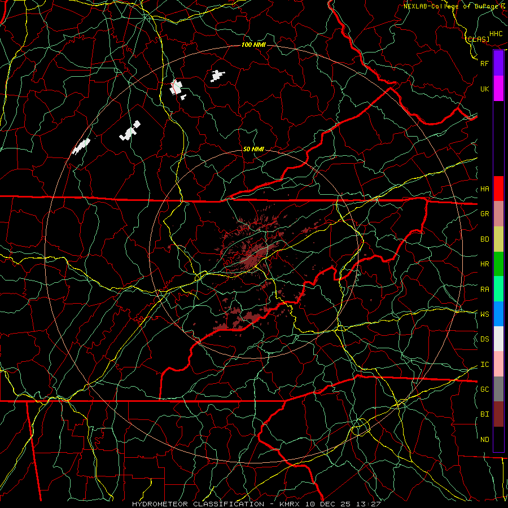
Task: Click the magenta UK legend color swatch
Action: pyautogui.click(x=498, y=89)
